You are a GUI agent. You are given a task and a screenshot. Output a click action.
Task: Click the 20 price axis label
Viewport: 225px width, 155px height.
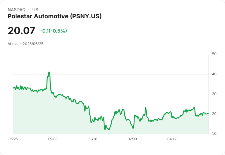tap(214, 114)
